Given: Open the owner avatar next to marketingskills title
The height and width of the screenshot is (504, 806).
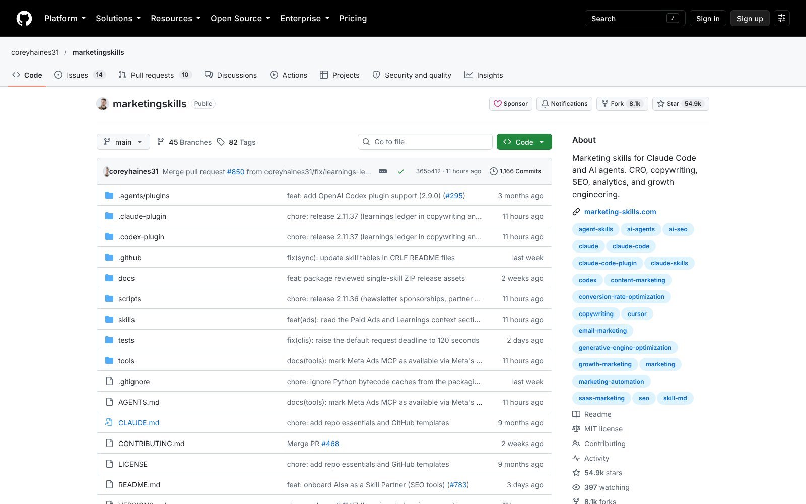Looking at the screenshot, I should (x=103, y=104).
